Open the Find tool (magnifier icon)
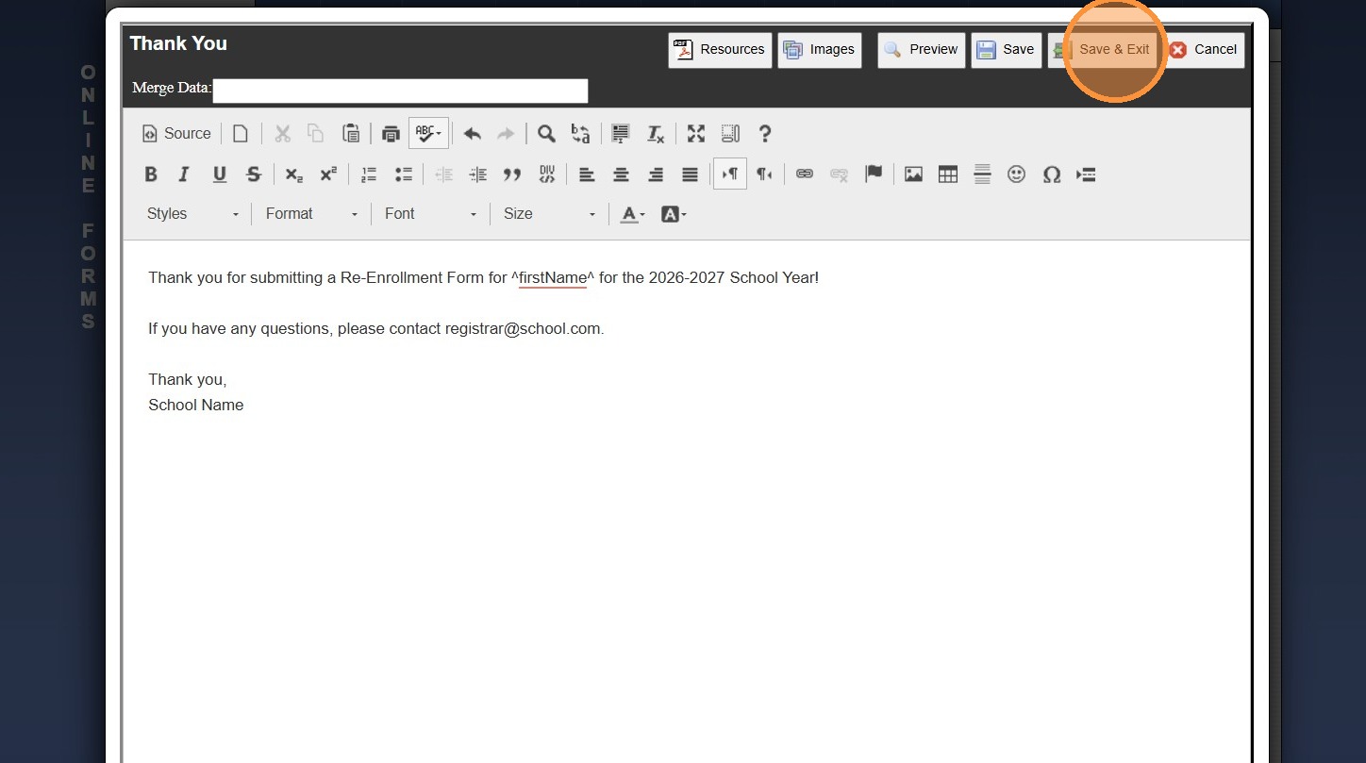Viewport: 1366px width, 763px height. pyautogui.click(x=546, y=134)
